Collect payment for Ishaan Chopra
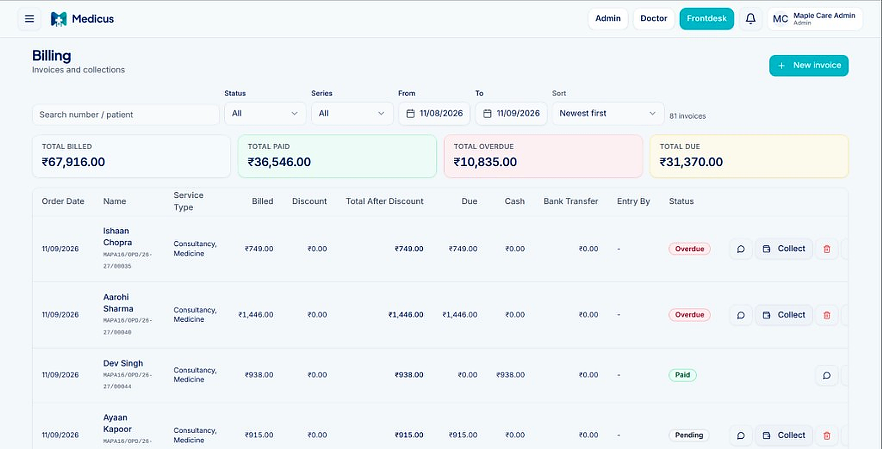Image resolution: width=882 pixels, height=449 pixels. [x=784, y=249]
